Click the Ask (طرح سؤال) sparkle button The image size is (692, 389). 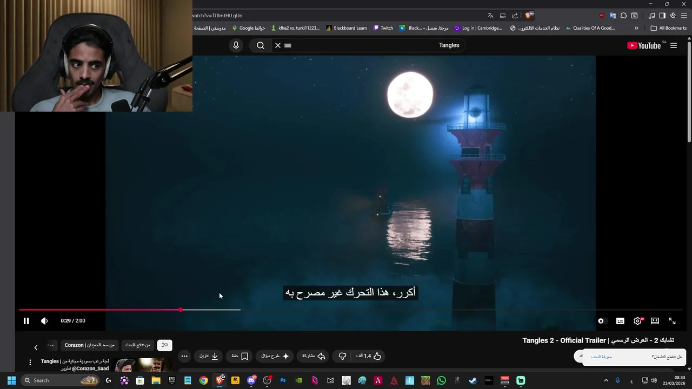tap(275, 356)
